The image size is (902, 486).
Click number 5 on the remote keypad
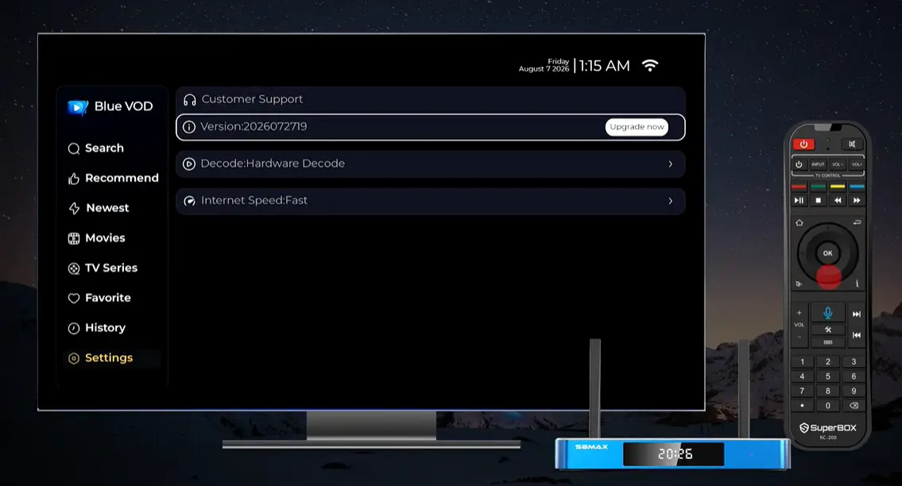pos(828,376)
